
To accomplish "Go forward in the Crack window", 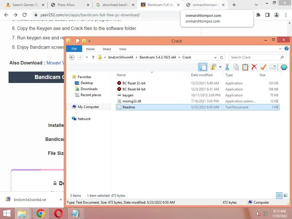I will tap(80, 57).
